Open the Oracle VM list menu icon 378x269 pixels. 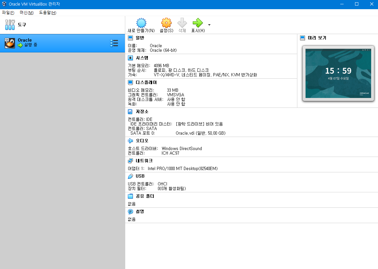click(114, 43)
